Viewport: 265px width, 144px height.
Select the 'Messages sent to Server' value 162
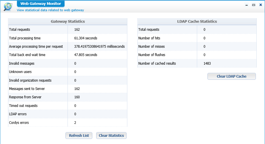point(77,89)
